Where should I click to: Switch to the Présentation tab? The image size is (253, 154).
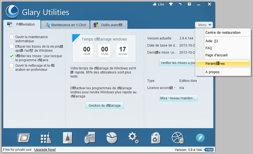22,24
